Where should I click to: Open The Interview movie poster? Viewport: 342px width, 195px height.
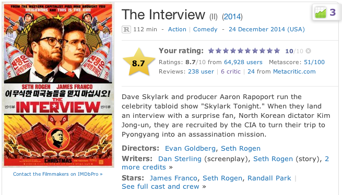(x=58, y=85)
